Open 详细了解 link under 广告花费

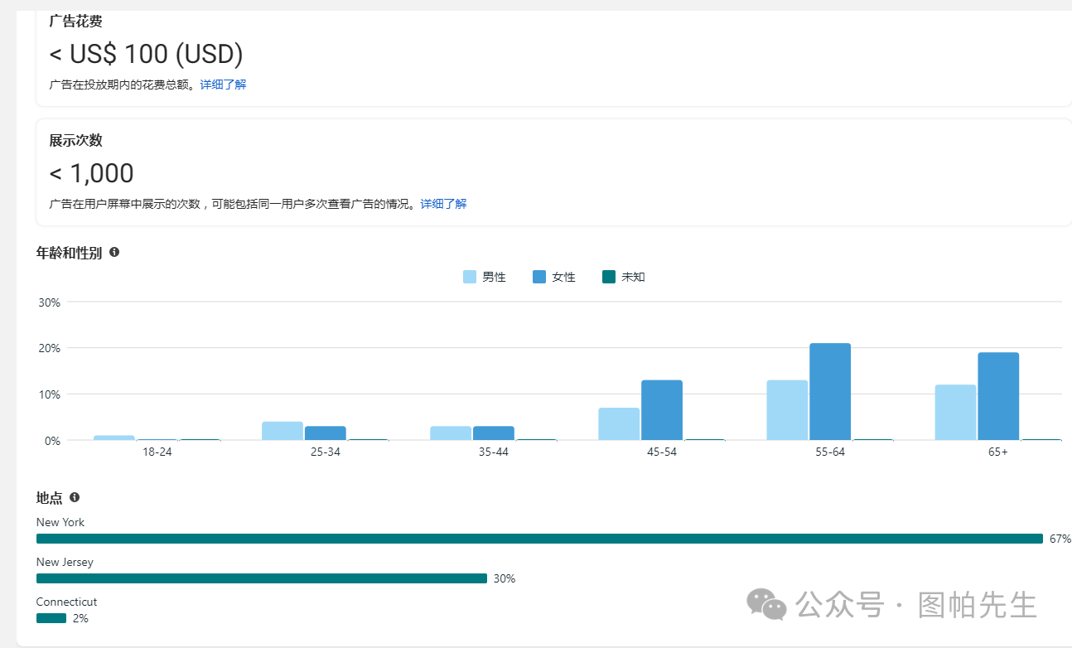(x=223, y=85)
